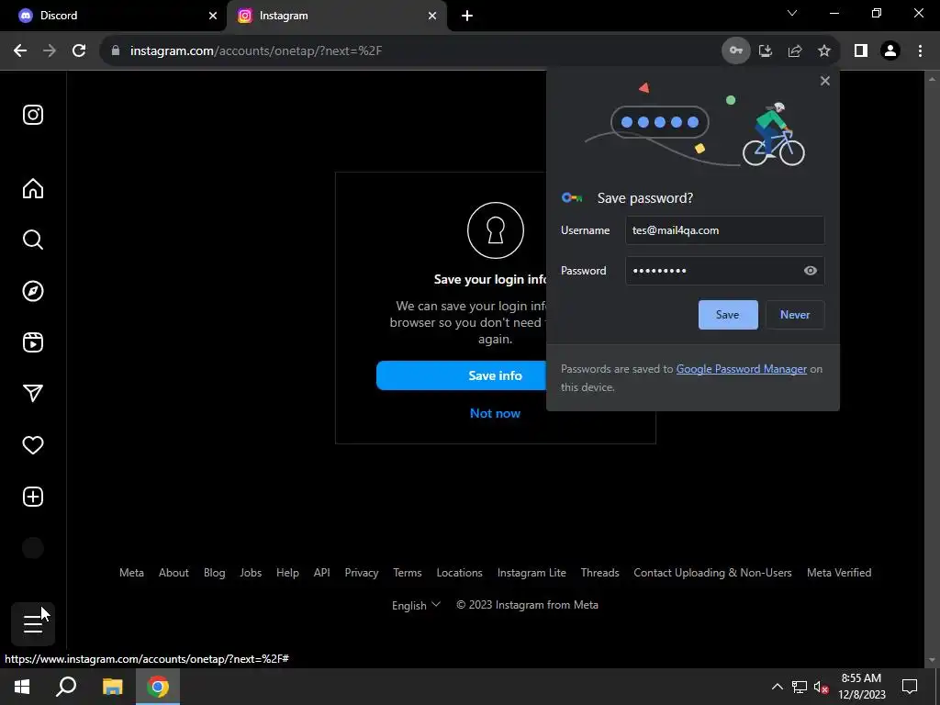
Task: Open a new browser tab
Action: (467, 16)
